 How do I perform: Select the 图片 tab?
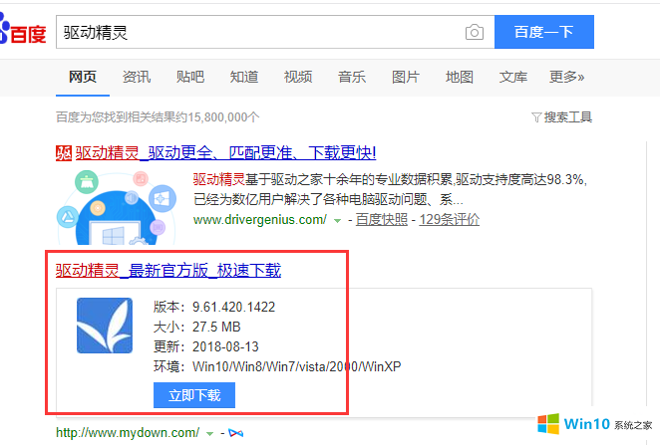point(406,77)
